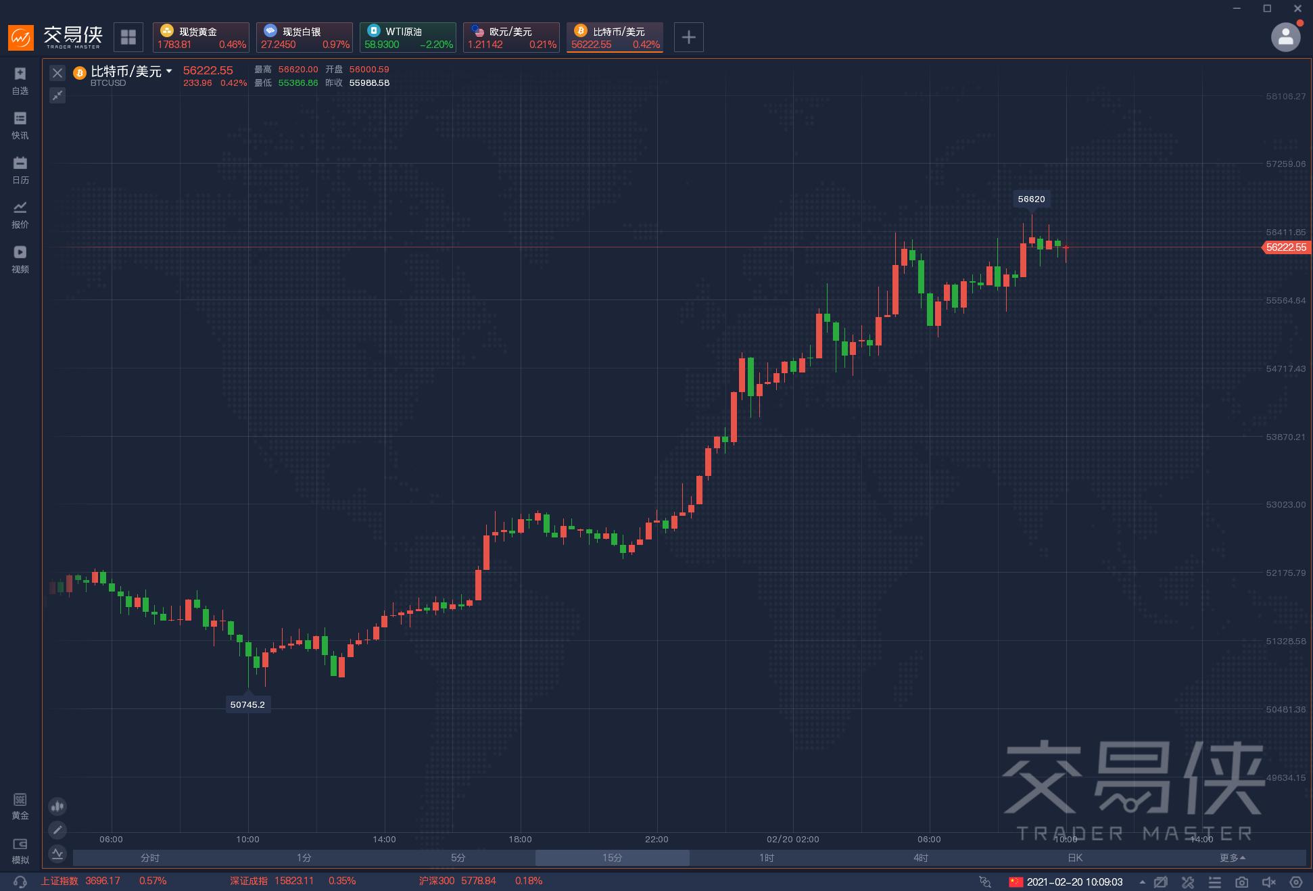Select the 分时 timeframe

pos(150,858)
